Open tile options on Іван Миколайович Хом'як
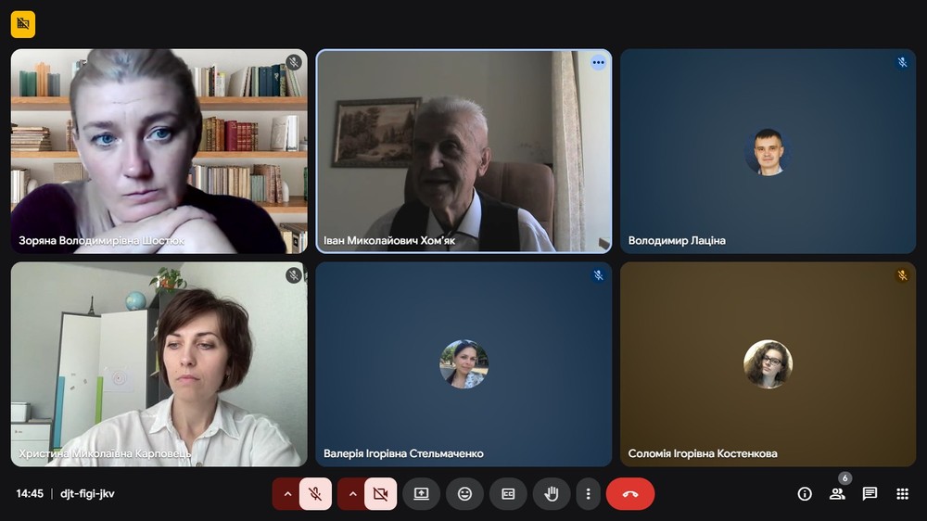 coord(598,63)
